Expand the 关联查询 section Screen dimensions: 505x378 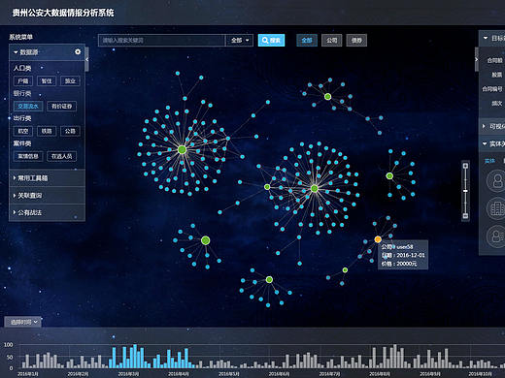[x=47, y=196]
